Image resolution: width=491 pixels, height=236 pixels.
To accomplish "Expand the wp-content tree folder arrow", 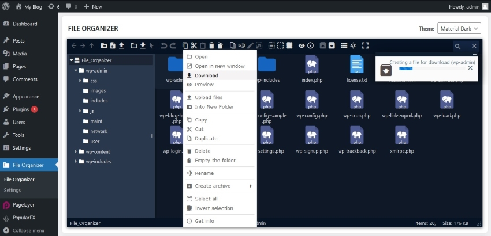I will pos(76,151).
